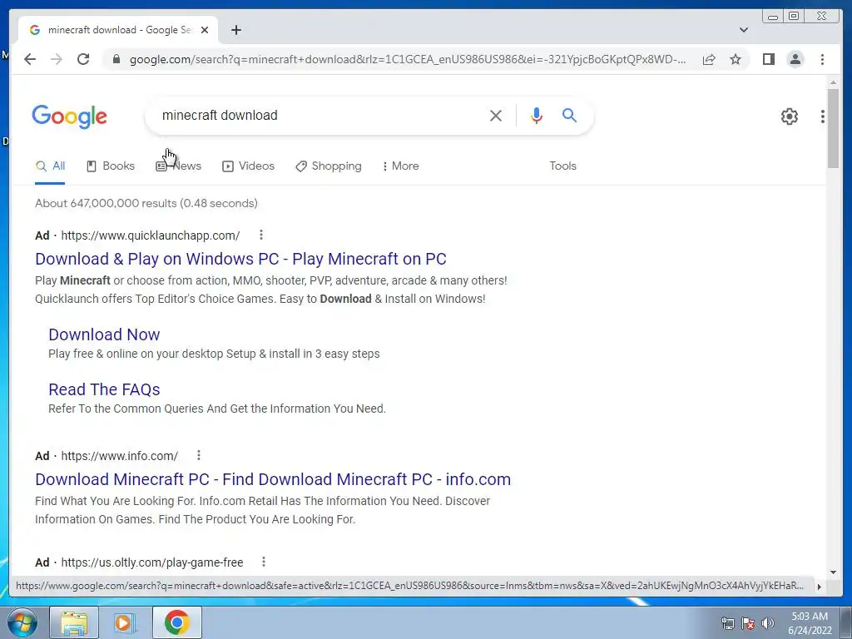Click in the search box text field
The height and width of the screenshot is (639, 852).
(320, 115)
